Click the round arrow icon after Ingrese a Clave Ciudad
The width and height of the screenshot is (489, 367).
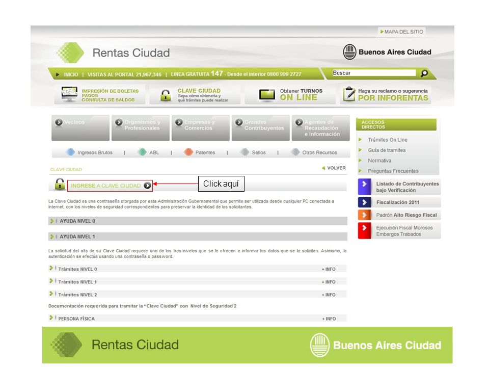(x=147, y=186)
